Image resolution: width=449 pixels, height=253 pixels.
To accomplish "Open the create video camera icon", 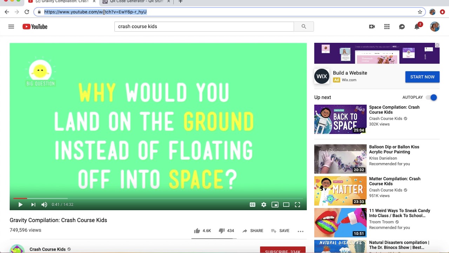I will click(372, 26).
